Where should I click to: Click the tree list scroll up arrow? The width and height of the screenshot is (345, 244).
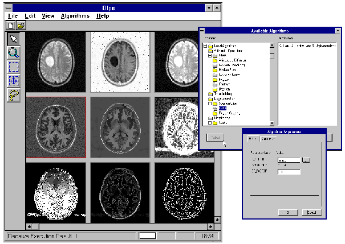(x=272, y=45)
